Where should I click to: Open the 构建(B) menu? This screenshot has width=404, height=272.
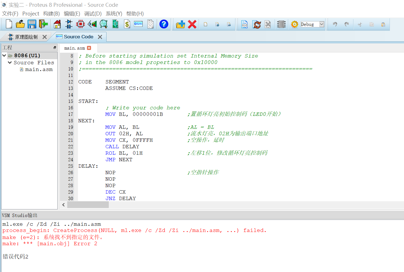coord(51,14)
